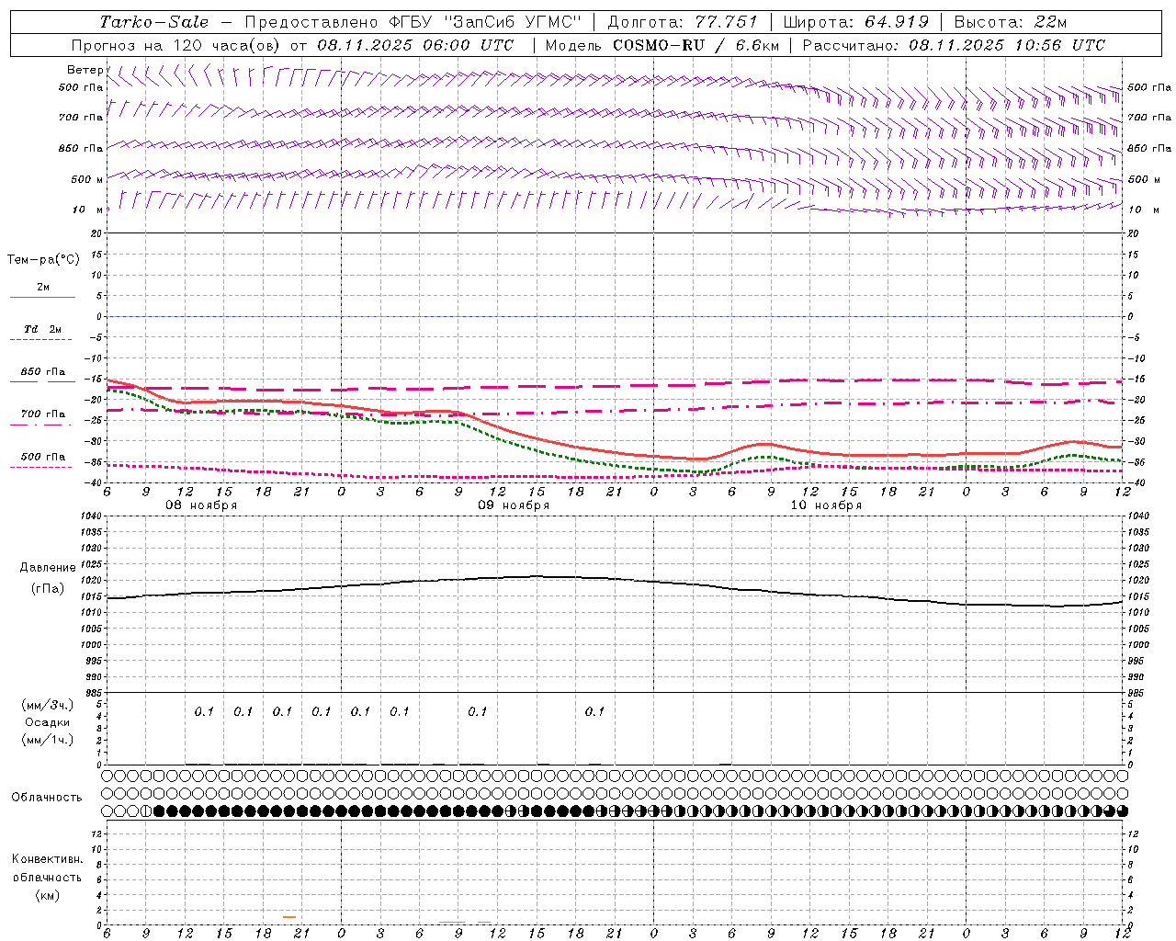Click the forecast start time 08.11.2025 06:00 UTC
This screenshot has width=1176, height=941.
click(x=415, y=45)
